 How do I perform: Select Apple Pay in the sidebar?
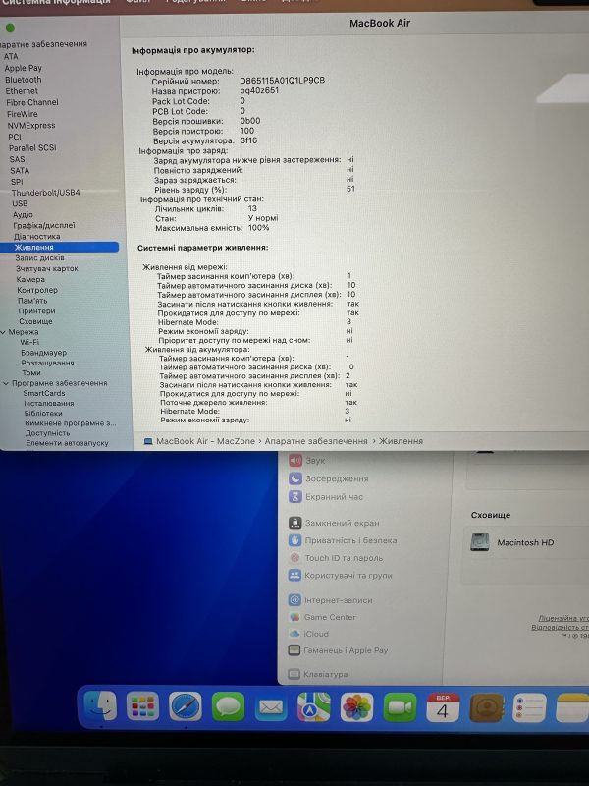coord(23,68)
